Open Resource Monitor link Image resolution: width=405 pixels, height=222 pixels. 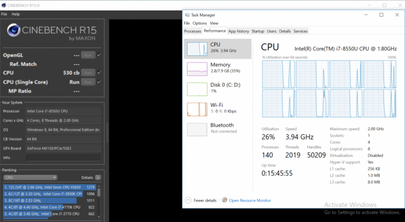[250, 200]
